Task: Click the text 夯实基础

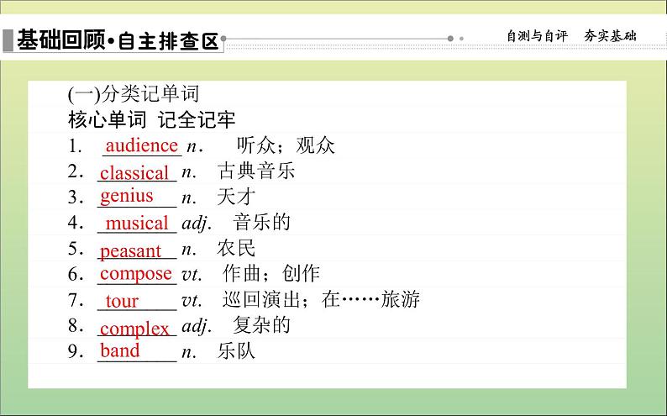Action: [610, 36]
